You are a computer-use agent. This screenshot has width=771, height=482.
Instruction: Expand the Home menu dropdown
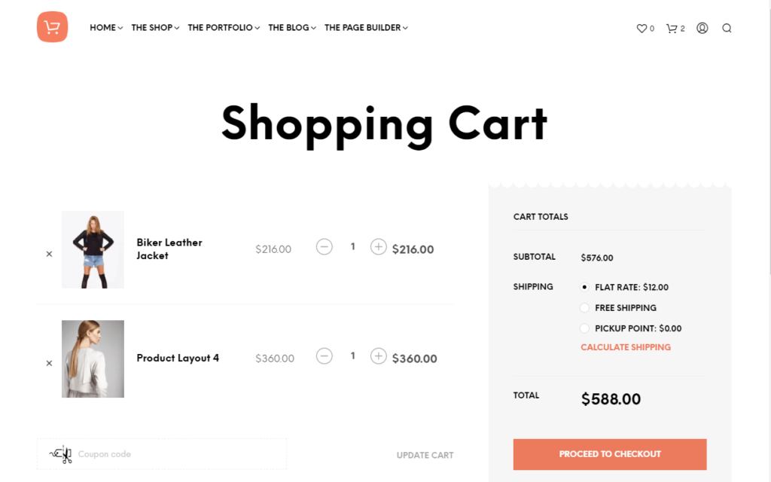click(x=106, y=28)
